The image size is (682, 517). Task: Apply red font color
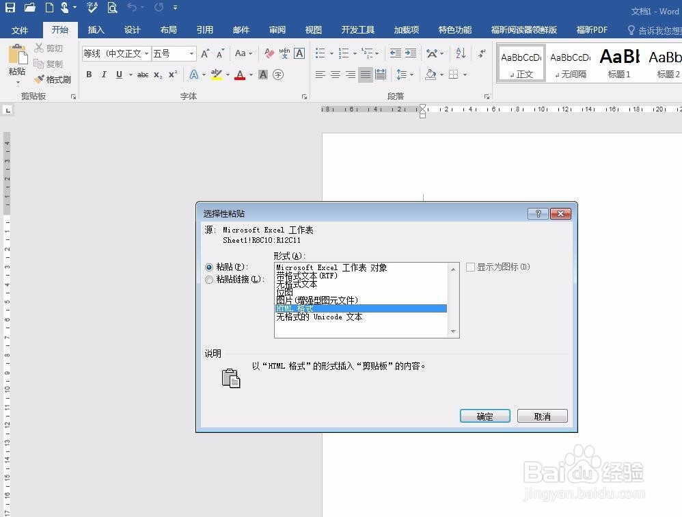[x=240, y=75]
